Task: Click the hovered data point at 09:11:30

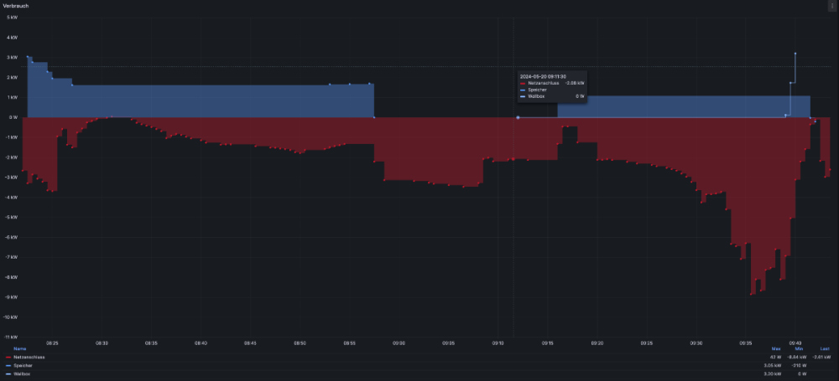Action: pyautogui.click(x=518, y=117)
